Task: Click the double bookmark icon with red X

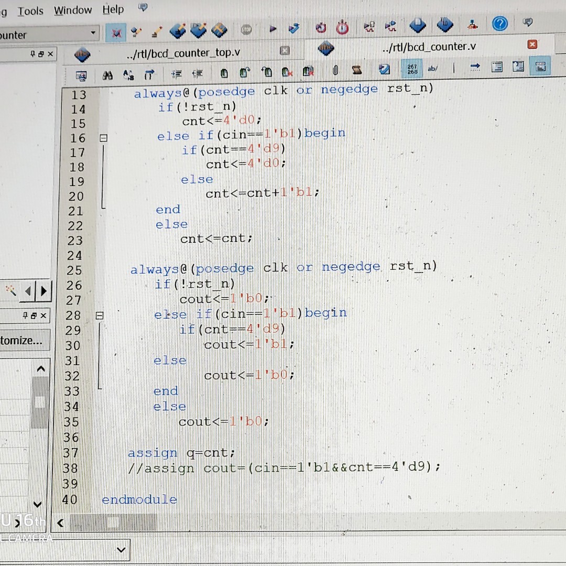Action: [x=308, y=71]
